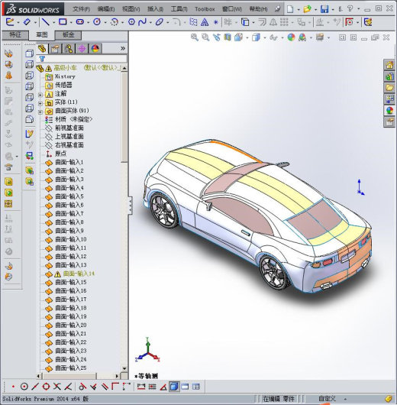Toggle the shaded display button in bottom toolbar

point(174,387)
